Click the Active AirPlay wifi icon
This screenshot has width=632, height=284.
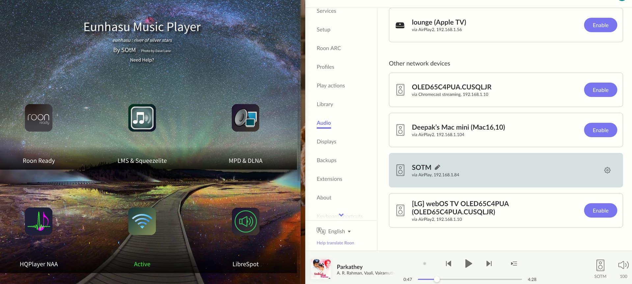[142, 221]
